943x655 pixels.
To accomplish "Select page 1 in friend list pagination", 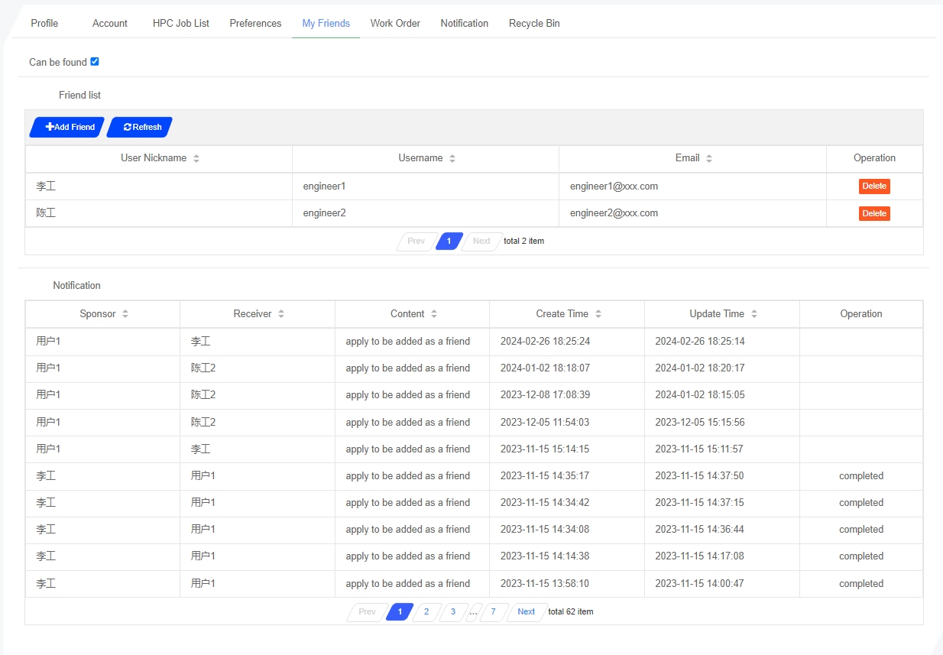I will (449, 242).
